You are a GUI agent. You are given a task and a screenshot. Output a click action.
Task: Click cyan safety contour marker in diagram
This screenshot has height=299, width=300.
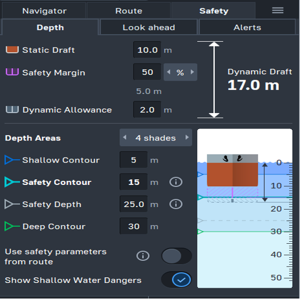point(200,197)
